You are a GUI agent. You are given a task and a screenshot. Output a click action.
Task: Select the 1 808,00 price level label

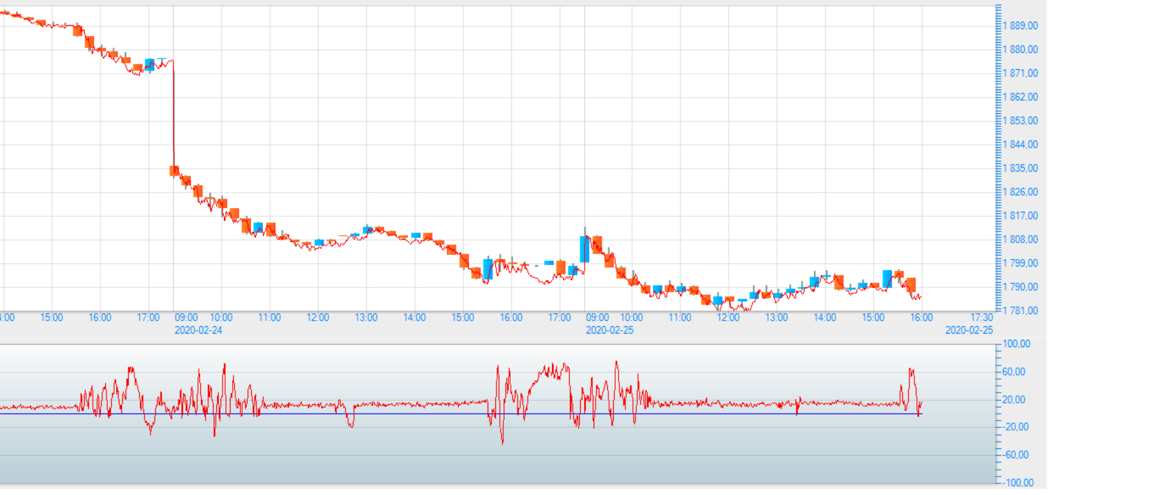(x=1020, y=239)
